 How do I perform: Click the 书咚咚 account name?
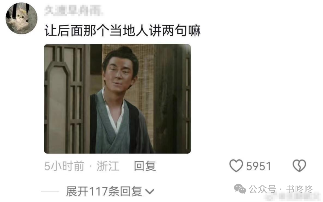coord(299,189)
